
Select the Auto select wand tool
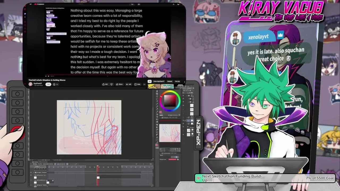tap(157, 101)
